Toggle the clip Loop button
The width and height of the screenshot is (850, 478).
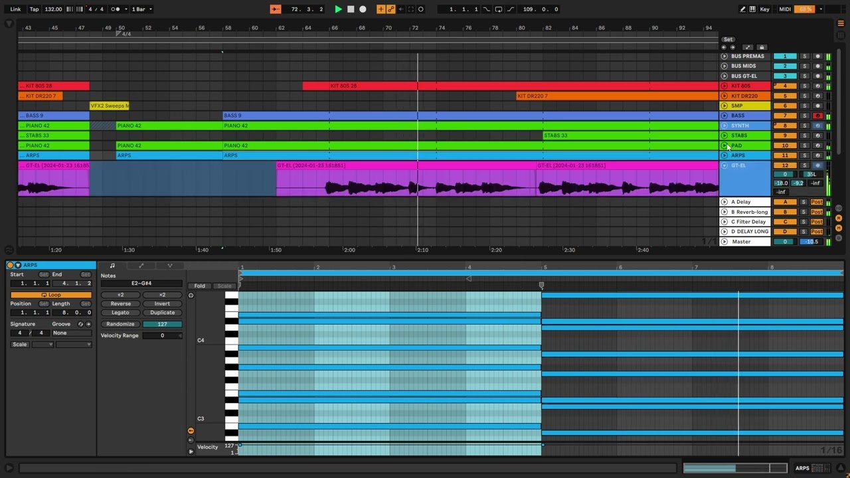click(50, 295)
